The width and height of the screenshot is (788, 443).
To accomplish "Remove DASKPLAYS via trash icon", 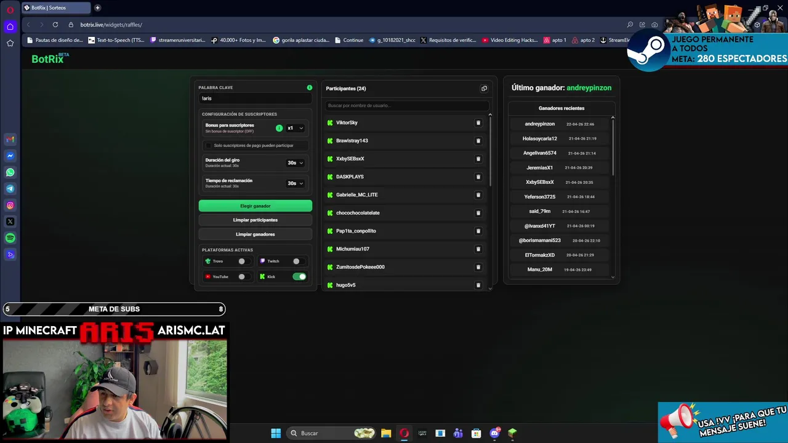I will point(478,177).
